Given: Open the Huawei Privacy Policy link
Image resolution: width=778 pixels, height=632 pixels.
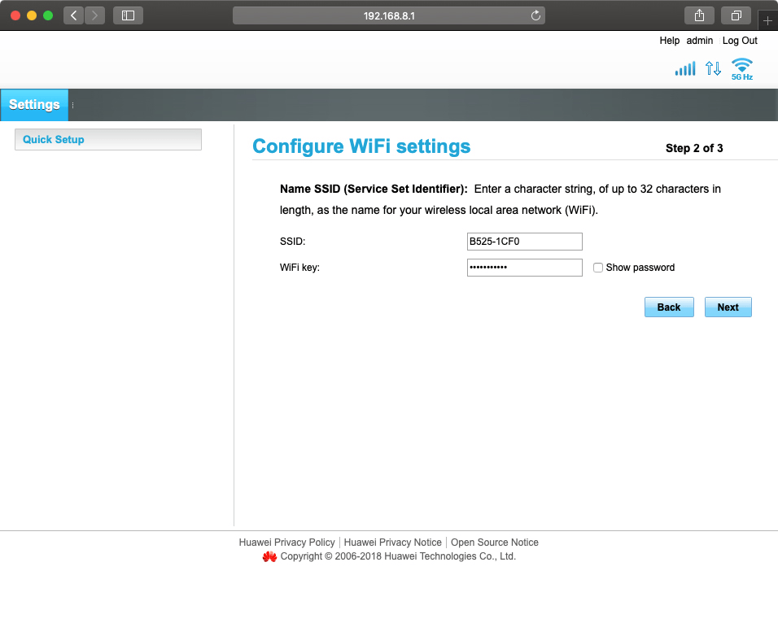Looking at the screenshot, I should click(286, 543).
